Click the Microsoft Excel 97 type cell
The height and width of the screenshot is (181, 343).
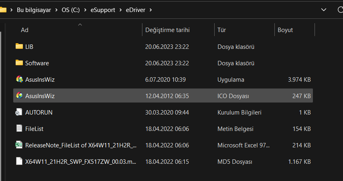tap(244, 145)
